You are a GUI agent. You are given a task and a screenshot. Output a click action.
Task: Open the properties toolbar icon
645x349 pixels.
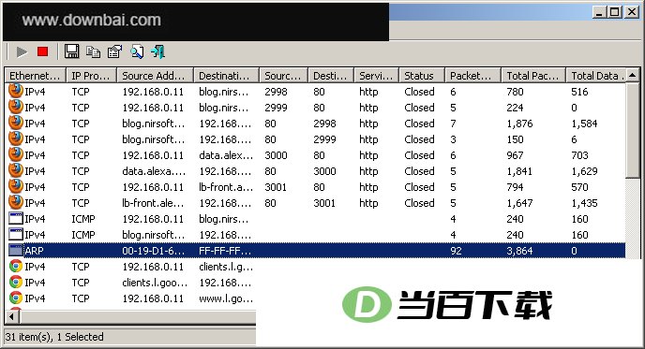114,51
